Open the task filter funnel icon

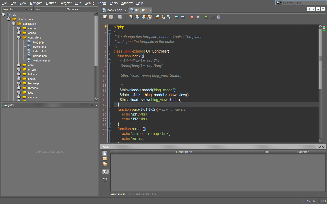[105, 172]
